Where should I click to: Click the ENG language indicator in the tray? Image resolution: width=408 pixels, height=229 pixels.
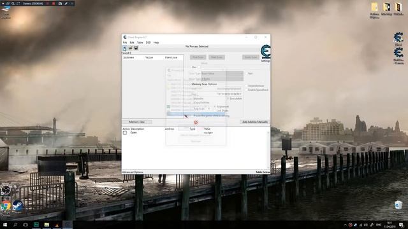pos(379,225)
